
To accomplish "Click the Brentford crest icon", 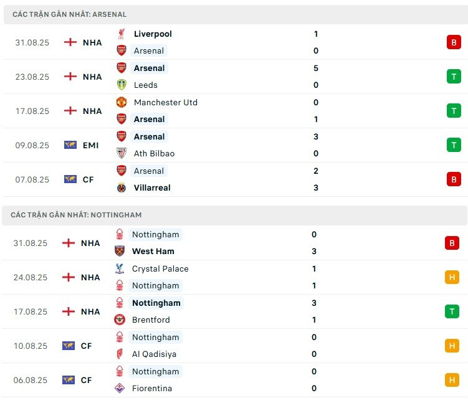I will click(x=120, y=320).
